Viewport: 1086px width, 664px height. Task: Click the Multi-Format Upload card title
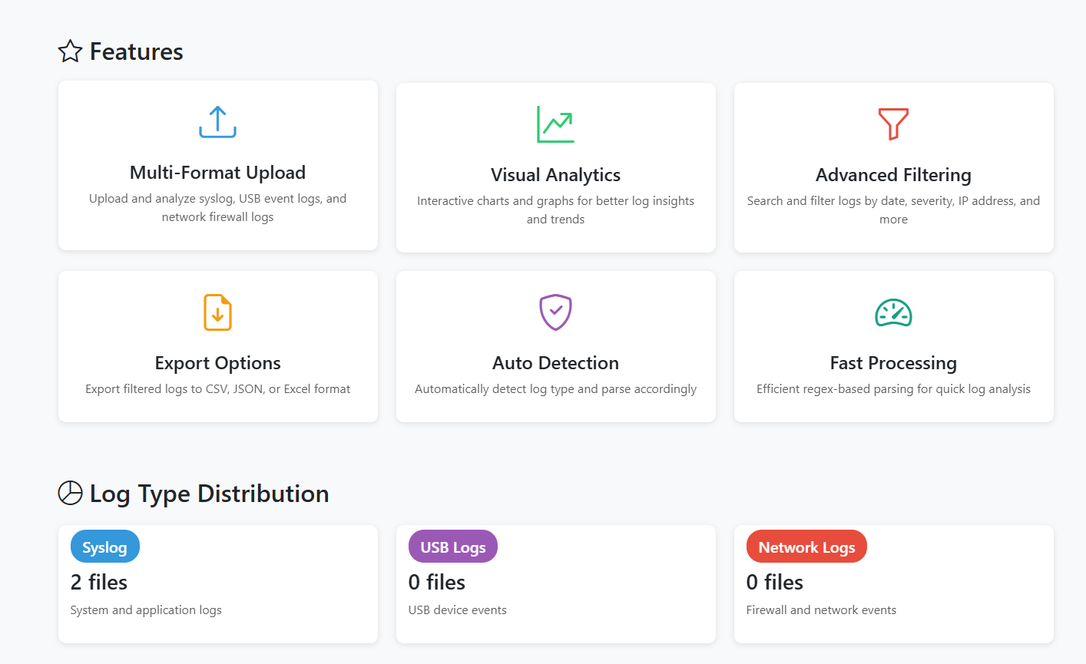(217, 173)
